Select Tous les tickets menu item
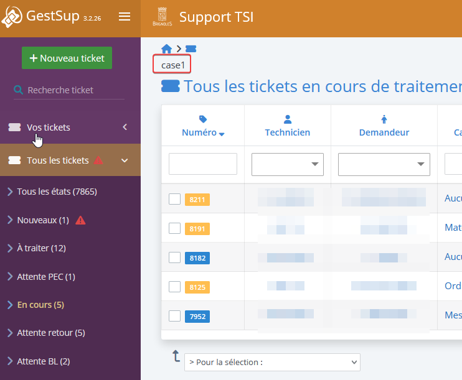 [70, 160]
